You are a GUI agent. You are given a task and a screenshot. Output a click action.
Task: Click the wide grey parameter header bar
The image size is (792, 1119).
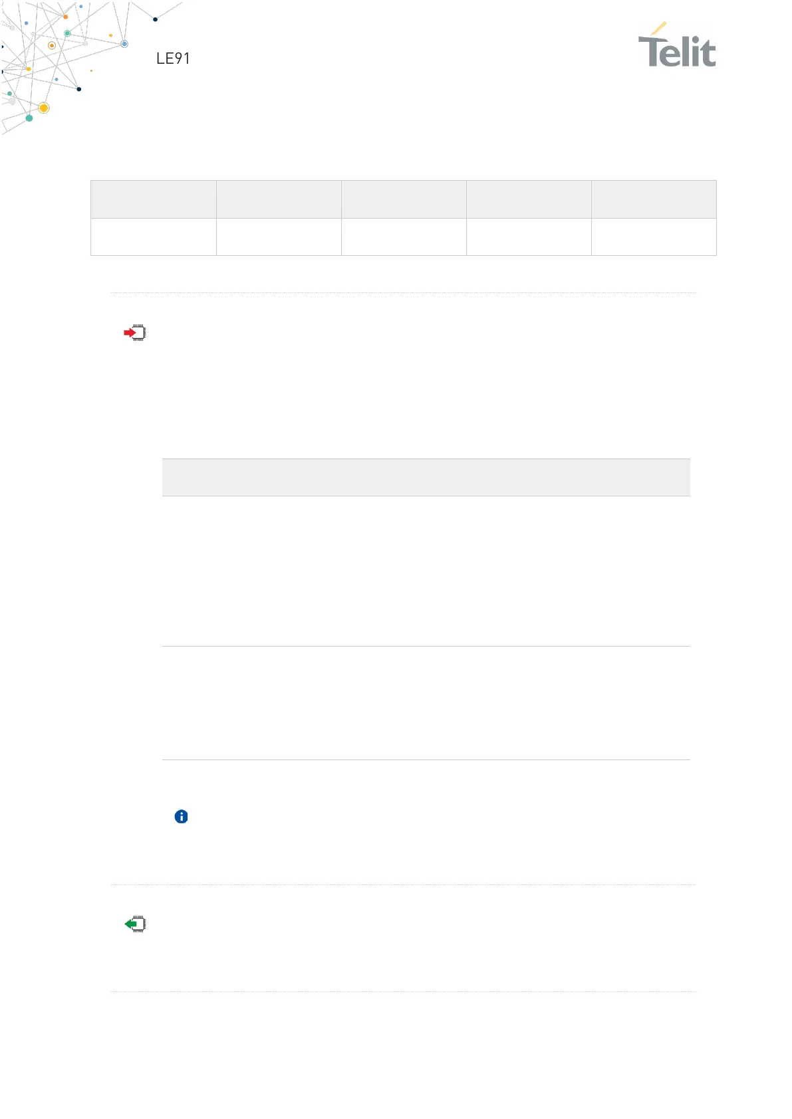pos(426,477)
